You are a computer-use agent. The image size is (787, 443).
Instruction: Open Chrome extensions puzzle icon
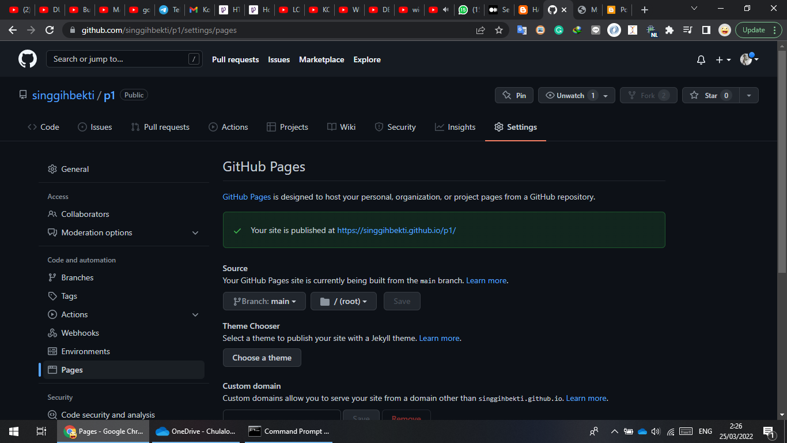pos(669,30)
